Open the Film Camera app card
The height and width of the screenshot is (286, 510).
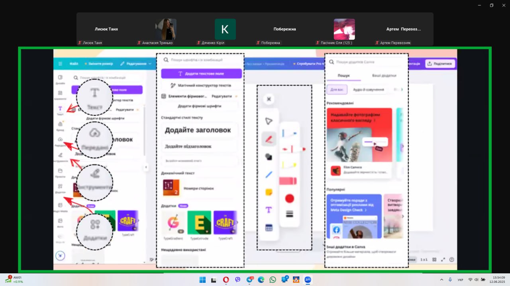[x=359, y=171]
